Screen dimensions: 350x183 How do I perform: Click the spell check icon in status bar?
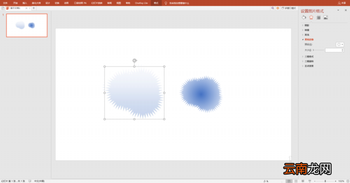point(29,181)
